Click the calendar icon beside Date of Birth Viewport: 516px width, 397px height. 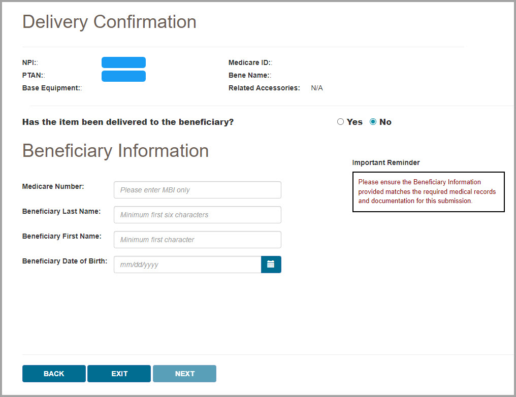pos(271,264)
